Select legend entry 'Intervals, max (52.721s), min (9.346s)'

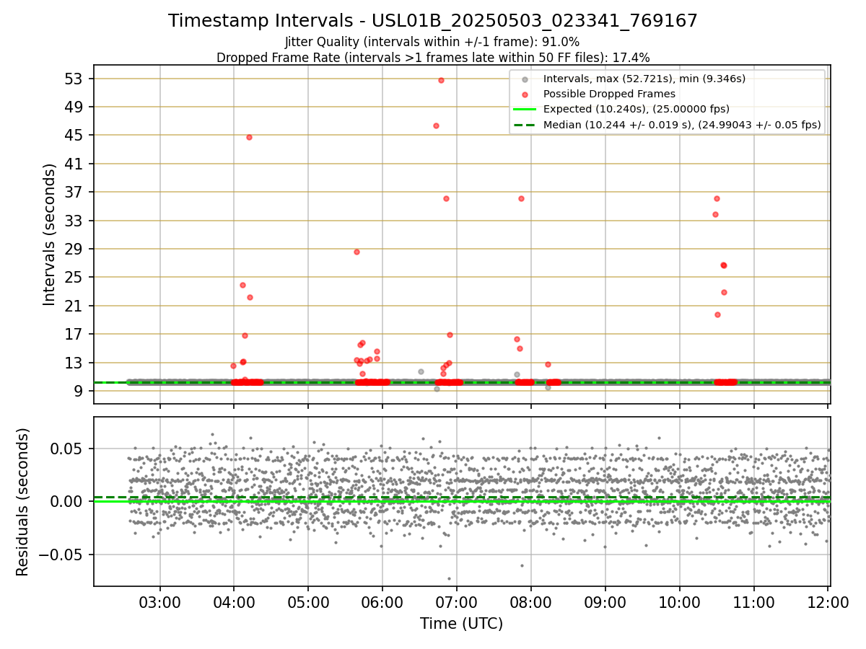(x=644, y=79)
